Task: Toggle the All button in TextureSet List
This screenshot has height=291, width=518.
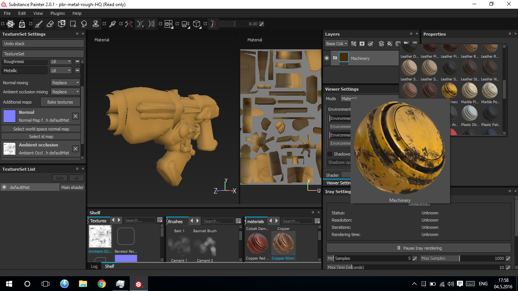Action: click(x=76, y=178)
